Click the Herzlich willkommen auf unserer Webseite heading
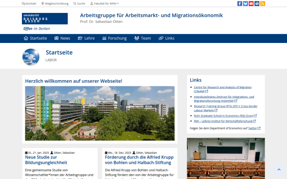This screenshot has width=287, height=179. [74, 81]
